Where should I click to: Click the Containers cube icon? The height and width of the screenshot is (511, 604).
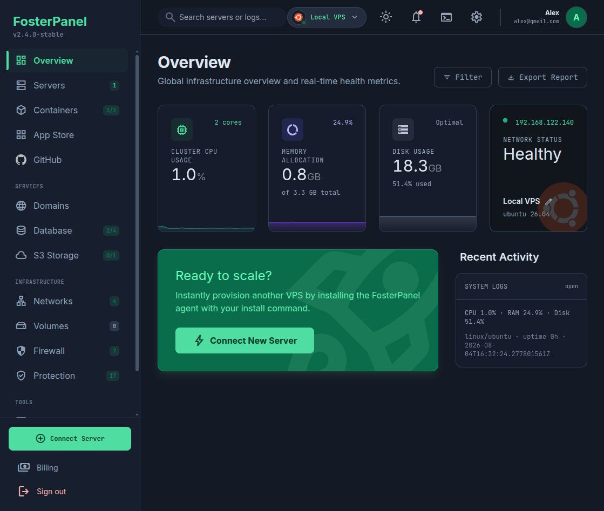21,110
